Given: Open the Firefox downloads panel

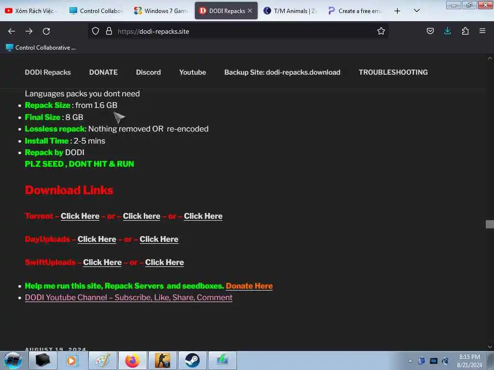Looking at the screenshot, I should click(x=447, y=31).
